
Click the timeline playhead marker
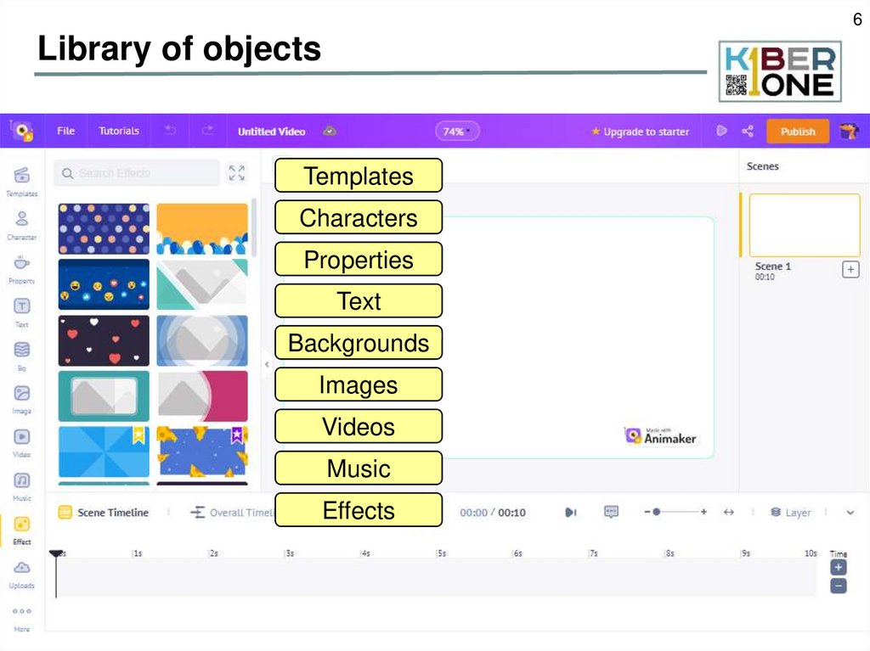[56, 553]
